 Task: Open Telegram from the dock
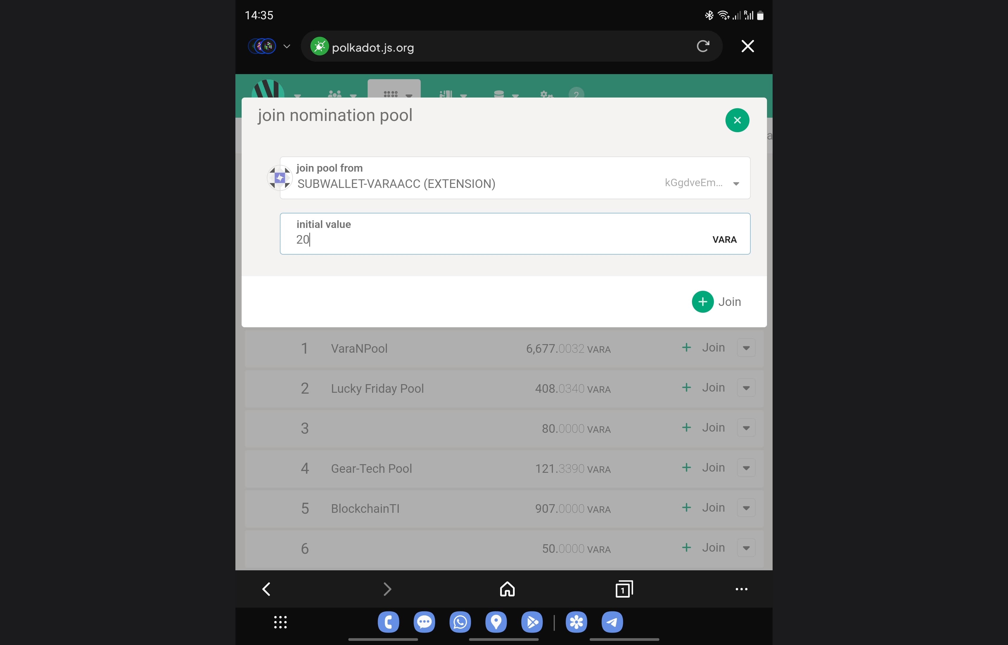612,622
